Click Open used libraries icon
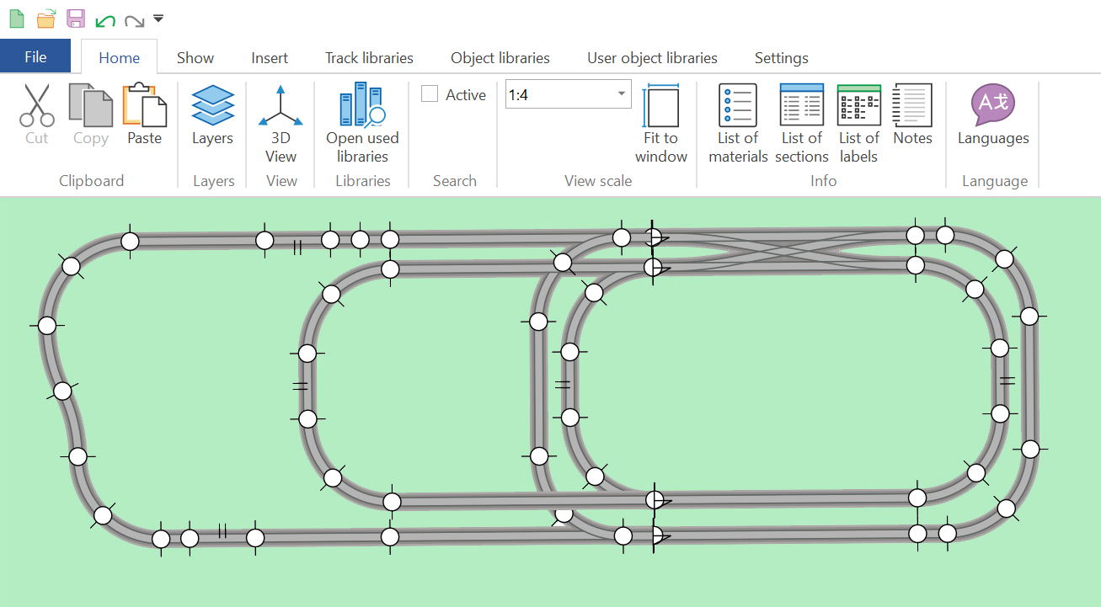Image resolution: width=1101 pixels, height=607 pixels. click(362, 106)
